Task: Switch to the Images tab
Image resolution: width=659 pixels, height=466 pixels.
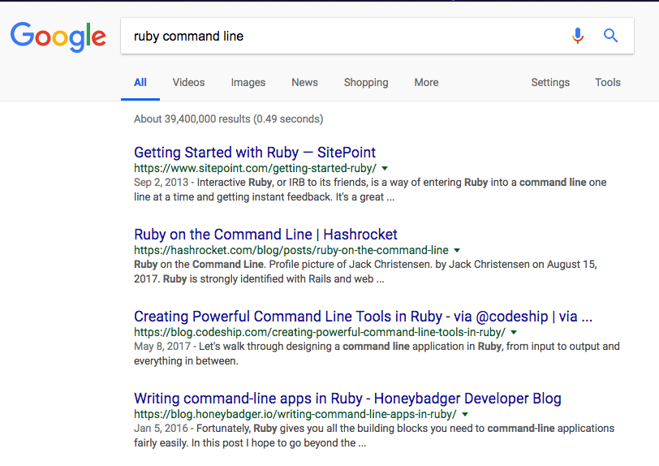Action: [248, 83]
